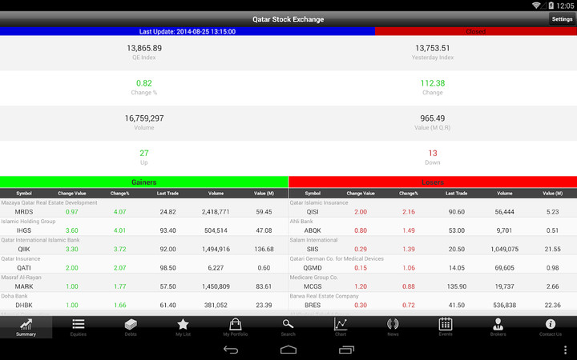Open the Debts icon
This screenshot has width=577, height=360.
coord(131,324)
